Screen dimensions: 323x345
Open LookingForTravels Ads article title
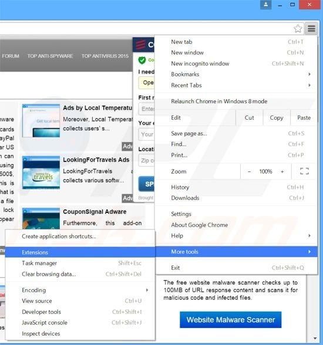(x=96, y=160)
